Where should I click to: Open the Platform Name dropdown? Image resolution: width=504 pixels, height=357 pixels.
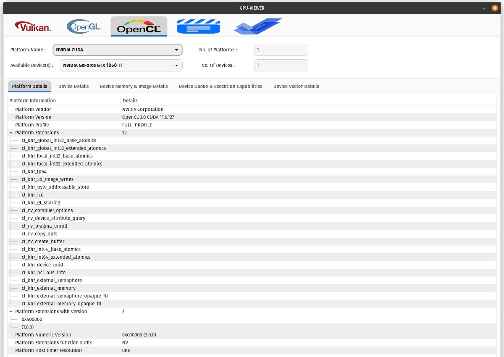coord(118,50)
